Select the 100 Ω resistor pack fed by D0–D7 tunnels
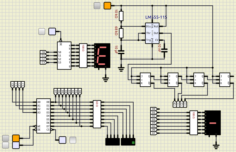Screen dimensions: 236x152 click(x=194, y=123)
